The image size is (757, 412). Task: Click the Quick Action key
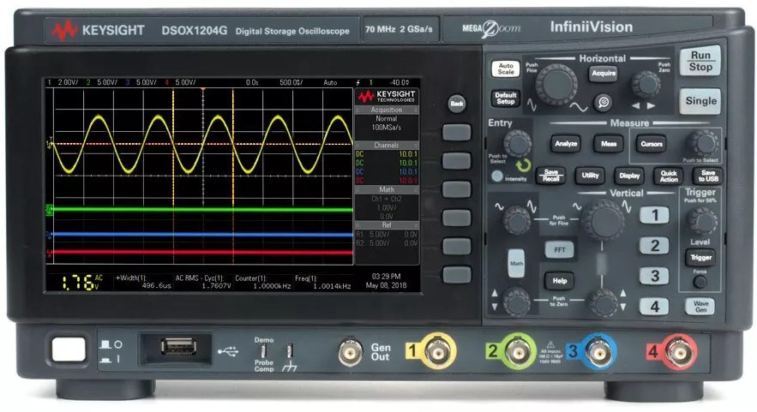pyautogui.click(x=668, y=176)
